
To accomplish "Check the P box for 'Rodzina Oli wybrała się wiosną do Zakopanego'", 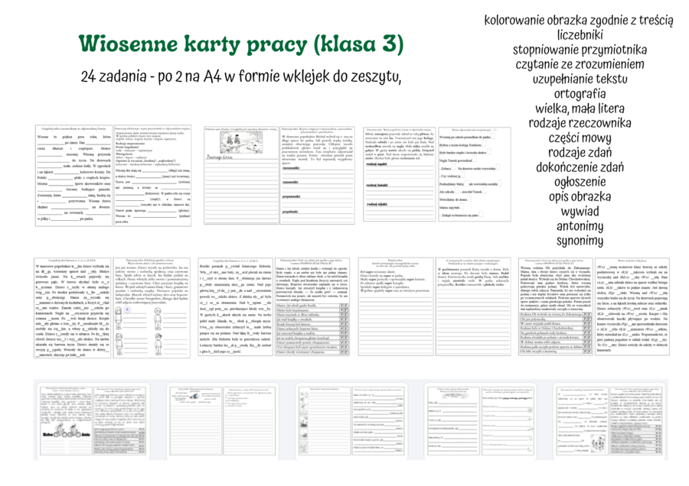I will coord(585,314).
